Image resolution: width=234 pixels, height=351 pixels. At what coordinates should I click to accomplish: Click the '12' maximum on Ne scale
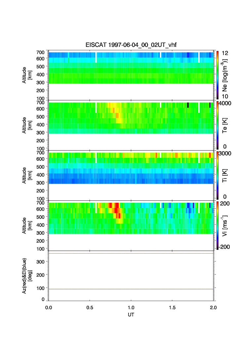[225, 53]
